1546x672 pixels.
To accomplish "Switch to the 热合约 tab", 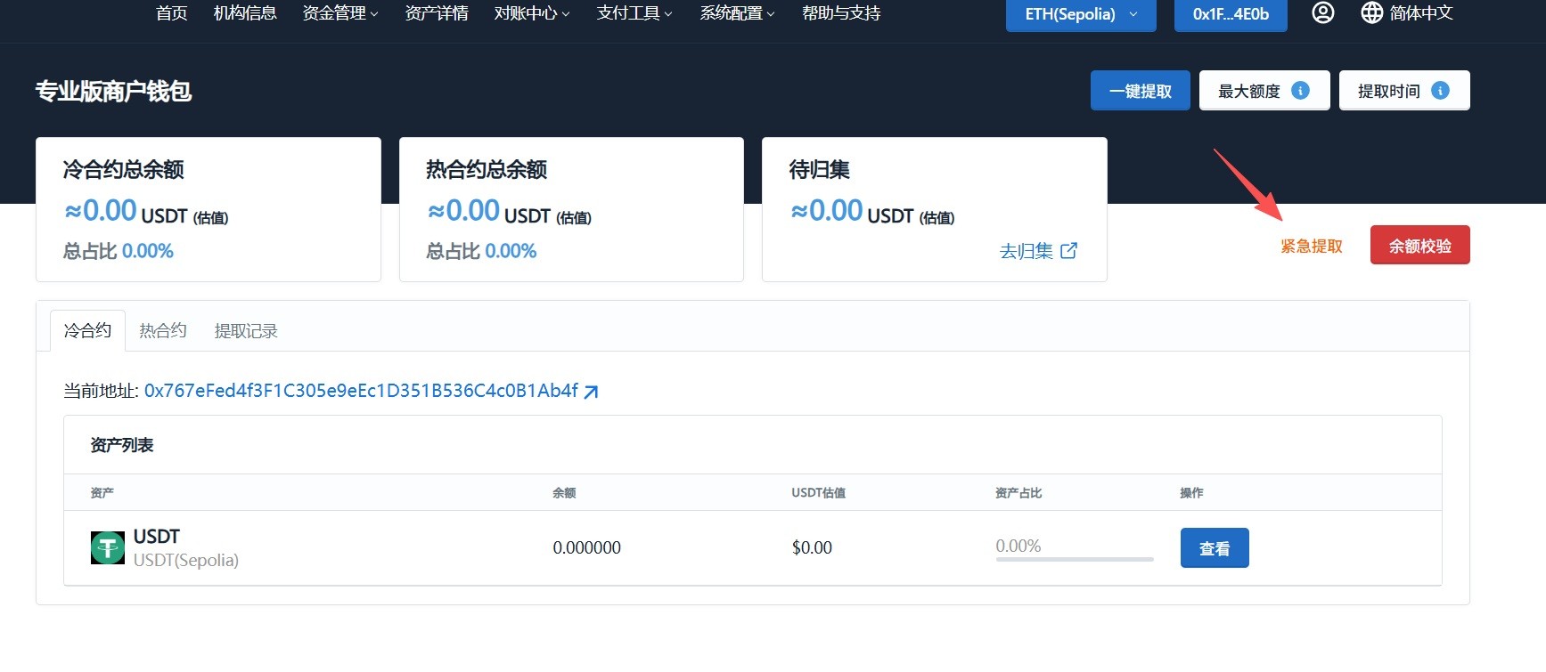I will (x=163, y=330).
